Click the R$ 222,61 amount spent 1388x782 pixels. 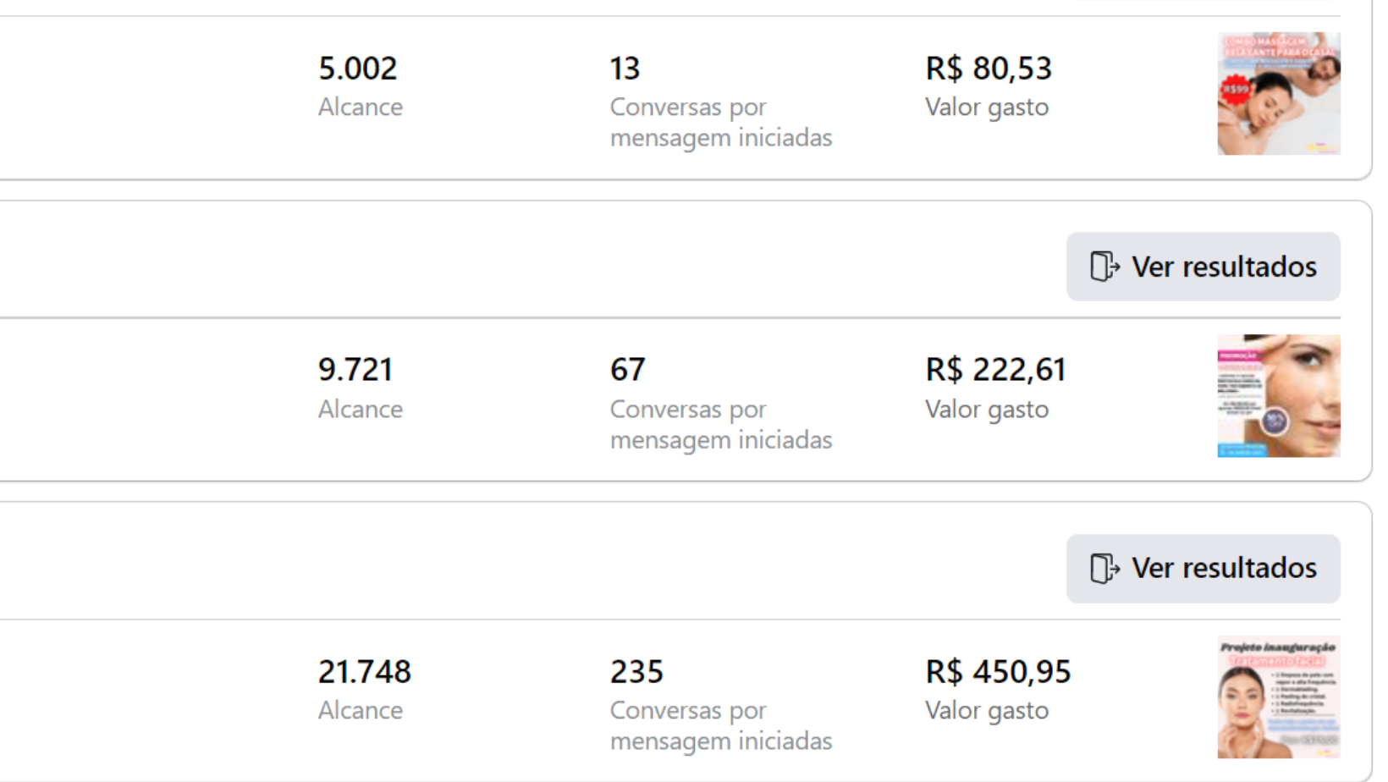[995, 370]
